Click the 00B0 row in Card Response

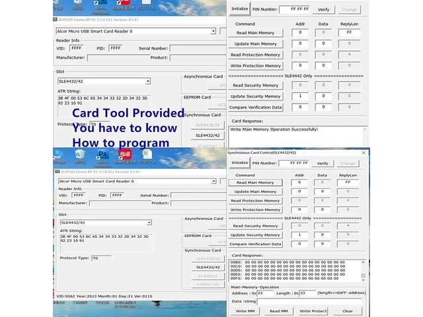pos(288,262)
